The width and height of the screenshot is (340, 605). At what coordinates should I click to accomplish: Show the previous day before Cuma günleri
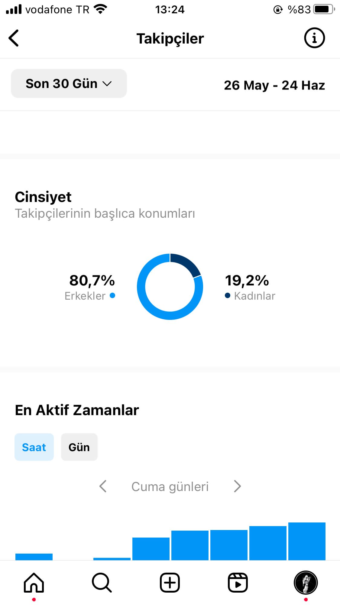[103, 486]
